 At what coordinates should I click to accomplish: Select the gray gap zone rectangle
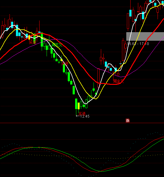pos(145,36)
